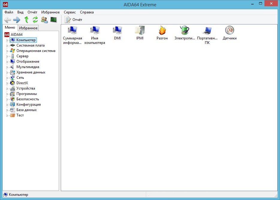Expand the Системная плата tree node
The height and width of the screenshot is (200, 280).
pos(7,46)
